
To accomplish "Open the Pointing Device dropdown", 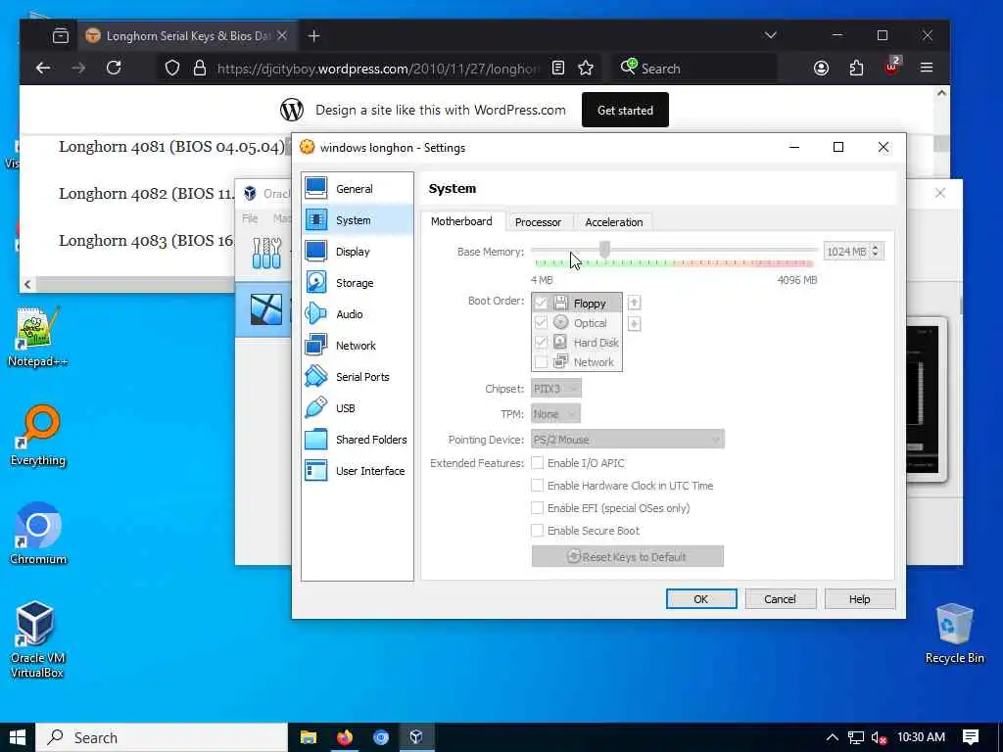I will pyautogui.click(x=628, y=440).
